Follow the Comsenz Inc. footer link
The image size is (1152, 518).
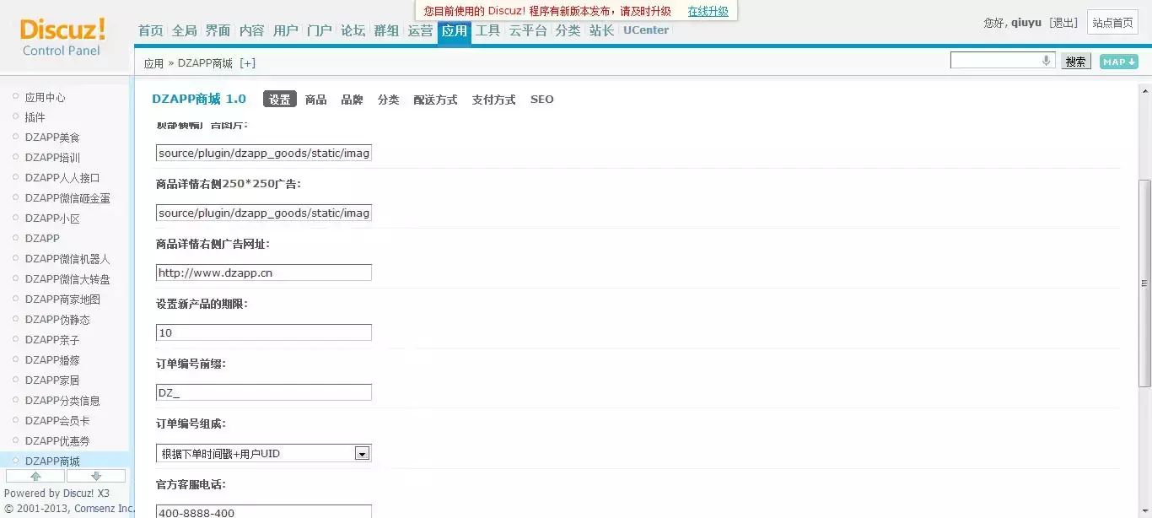[105, 509]
